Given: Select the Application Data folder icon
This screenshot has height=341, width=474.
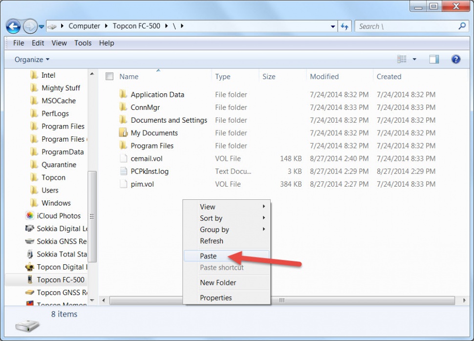Looking at the screenshot, I should (x=123, y=94).
